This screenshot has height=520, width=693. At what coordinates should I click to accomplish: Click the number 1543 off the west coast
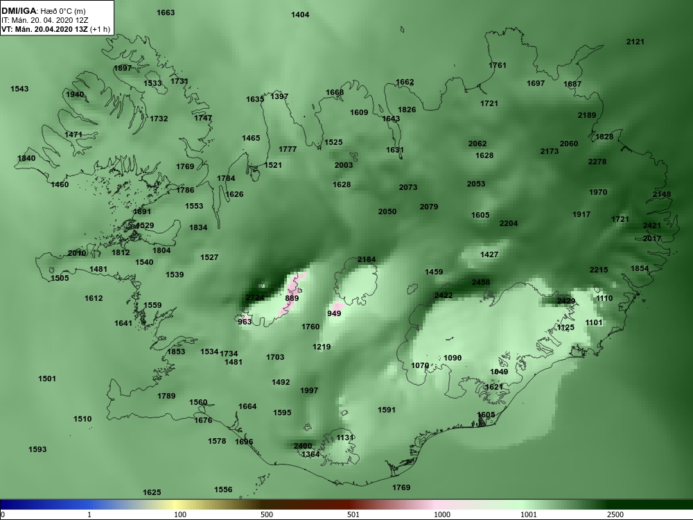19,89
